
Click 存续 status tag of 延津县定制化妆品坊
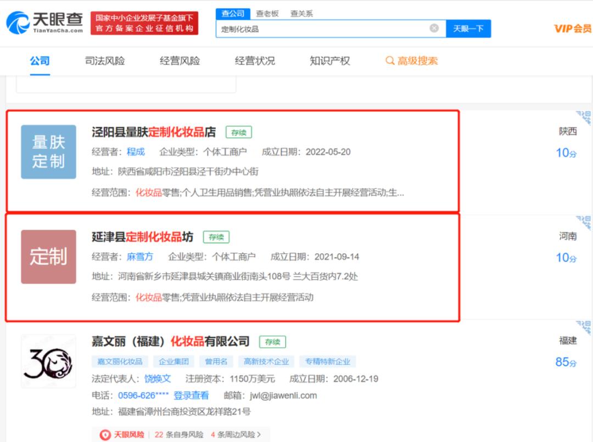[216, 237]
